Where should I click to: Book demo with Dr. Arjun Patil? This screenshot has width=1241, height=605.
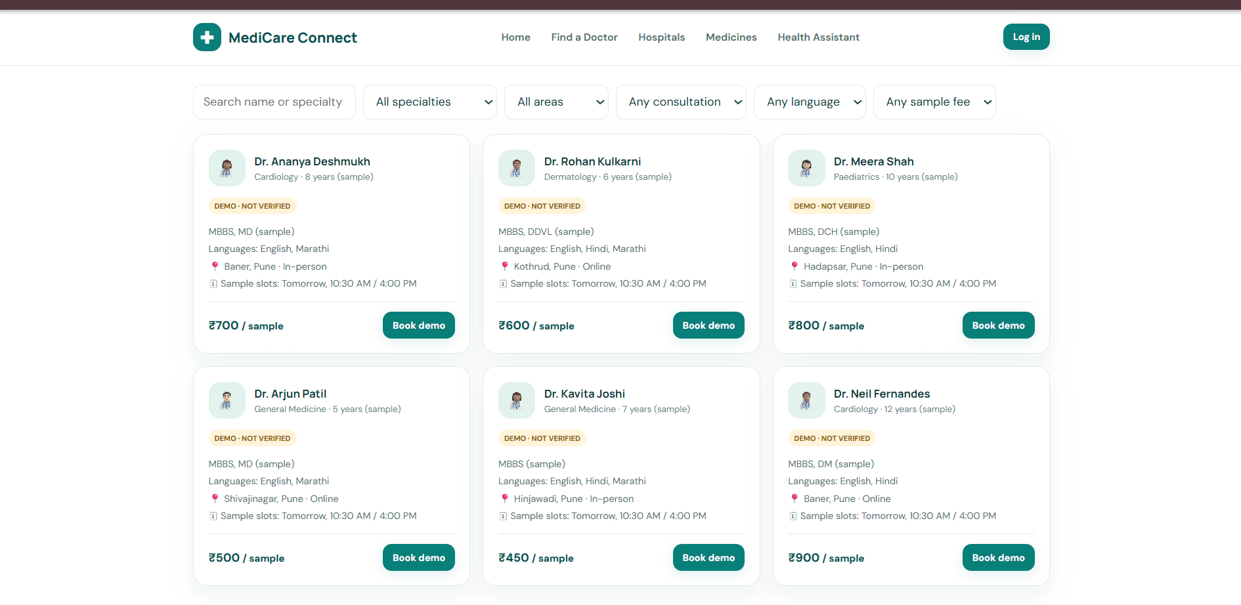419,558
